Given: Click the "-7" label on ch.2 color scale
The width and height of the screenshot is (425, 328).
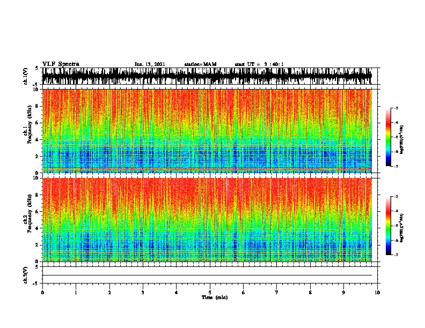Looking at the screenshot, I should click(x=395, y=255).
